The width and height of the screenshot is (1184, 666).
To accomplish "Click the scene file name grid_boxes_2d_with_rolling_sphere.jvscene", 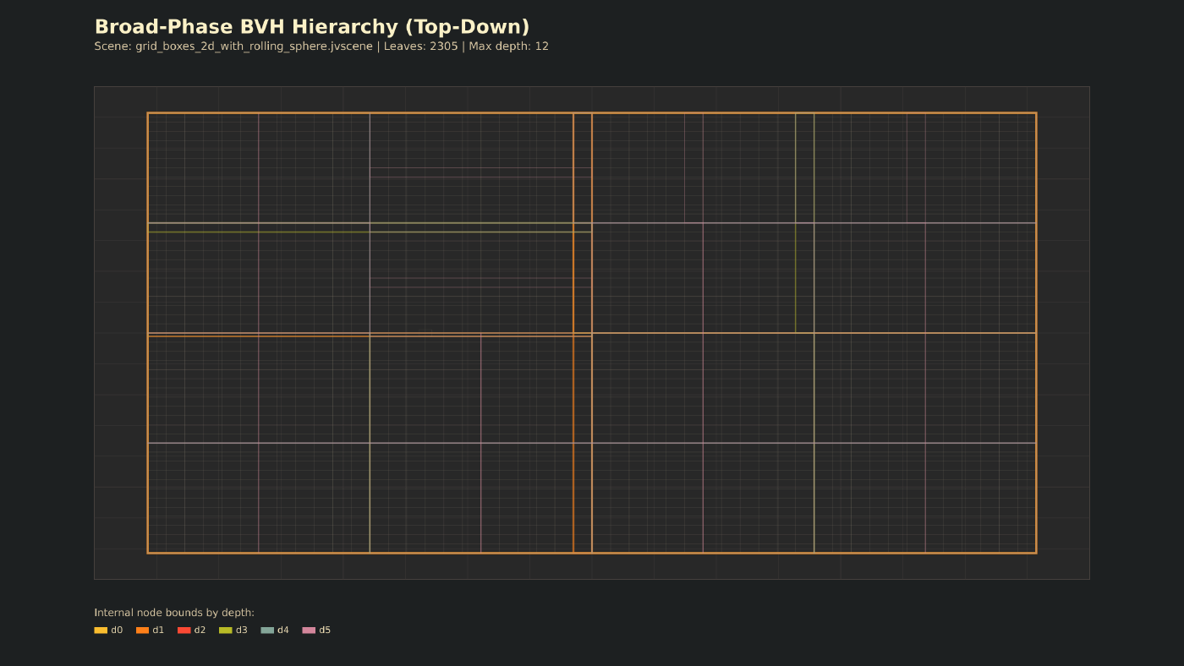I will pyautogui.click(x=254, y=46).
